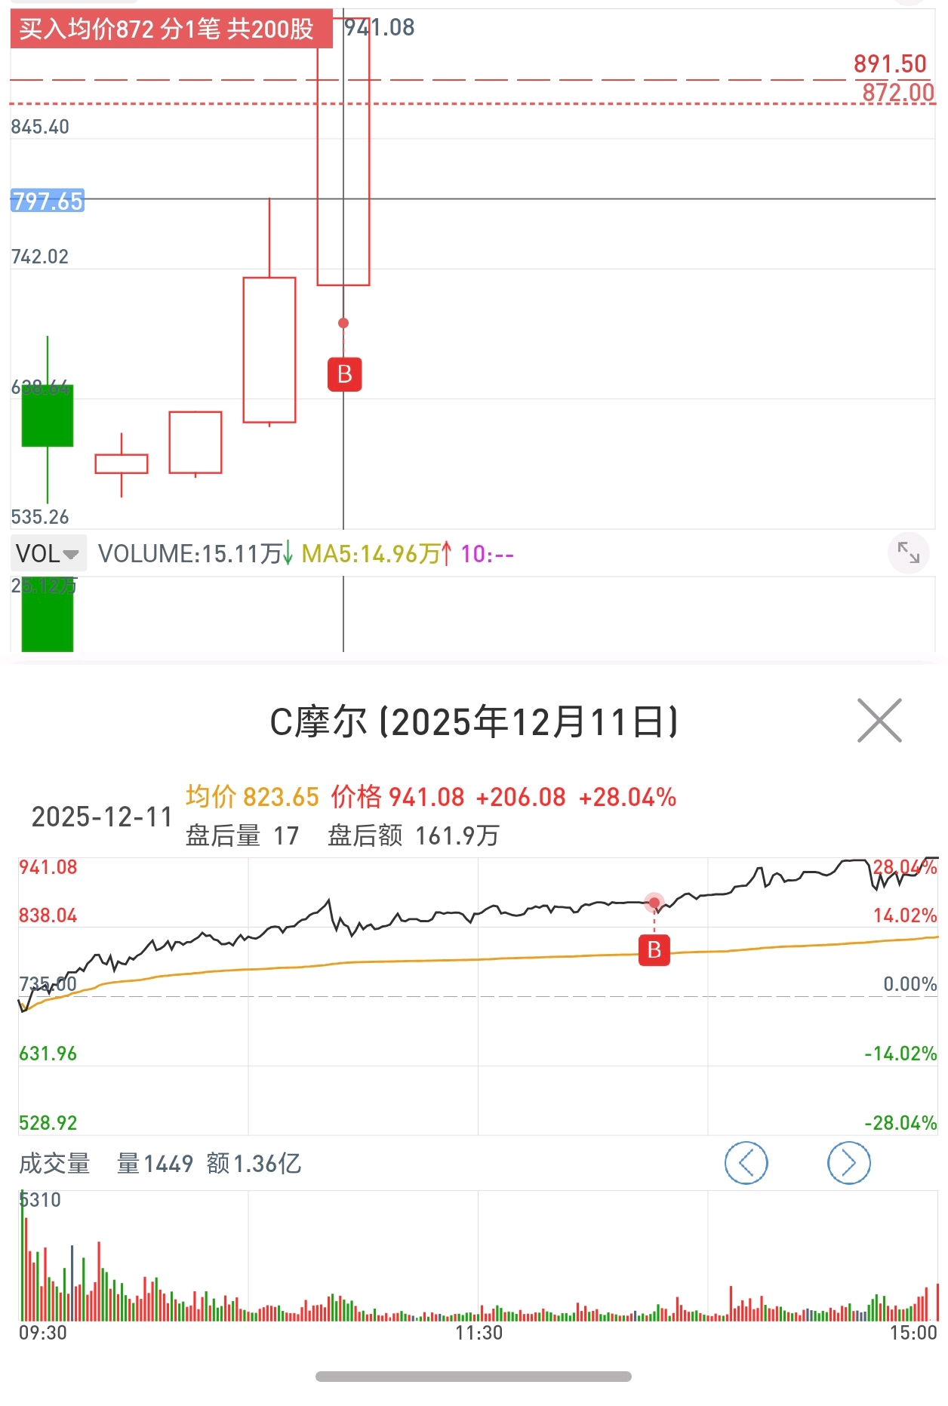Tap the green volume bar in VOL panel
The height and width of the screenshot is (1406, 948).
[48, 615]
